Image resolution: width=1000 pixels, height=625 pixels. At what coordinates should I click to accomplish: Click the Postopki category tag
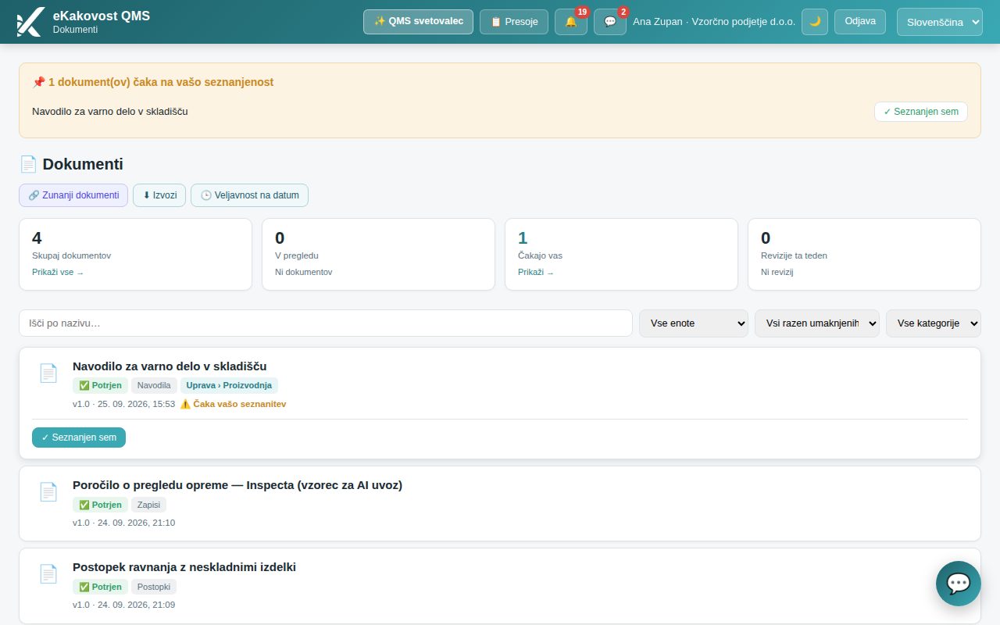[x=154, y=587]
